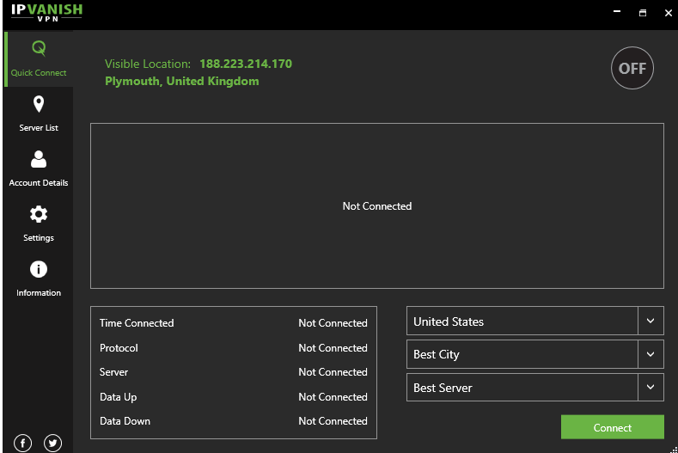Expand the Best City dropdown arrow
This screenshot has height=453, width=678.
click(651, 354)
